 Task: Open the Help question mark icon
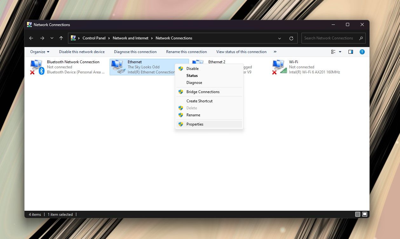point(362,52)
